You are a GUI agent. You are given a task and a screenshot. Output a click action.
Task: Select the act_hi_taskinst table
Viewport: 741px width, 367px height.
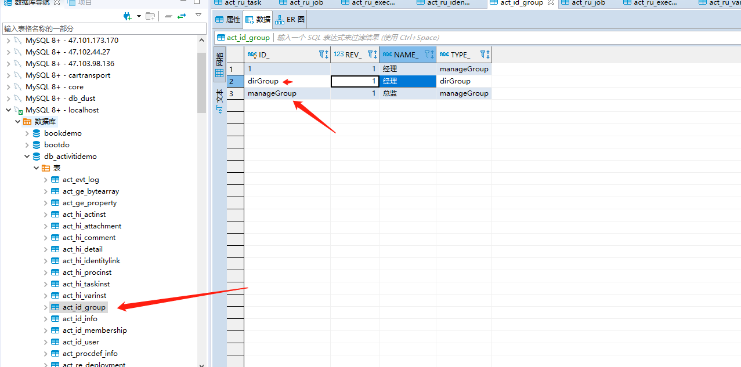(x=86, y=284)
